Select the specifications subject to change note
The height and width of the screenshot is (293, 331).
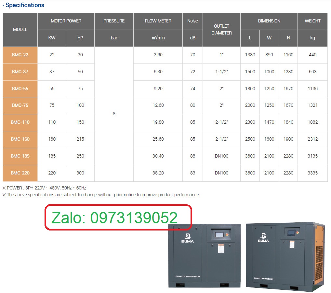pyautogui.click(x=101, y=195)
